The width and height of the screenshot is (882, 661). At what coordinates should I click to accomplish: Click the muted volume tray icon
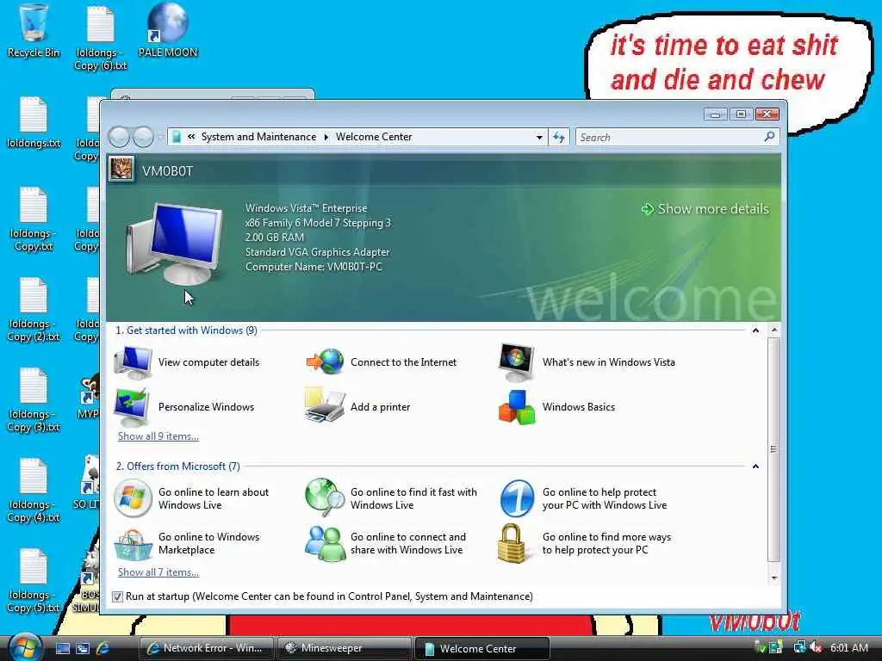pyautogui.click(x=816, y=647)
